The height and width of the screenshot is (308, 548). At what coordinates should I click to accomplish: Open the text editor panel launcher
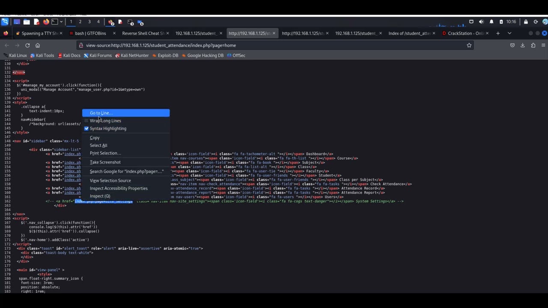coord(36,22)
